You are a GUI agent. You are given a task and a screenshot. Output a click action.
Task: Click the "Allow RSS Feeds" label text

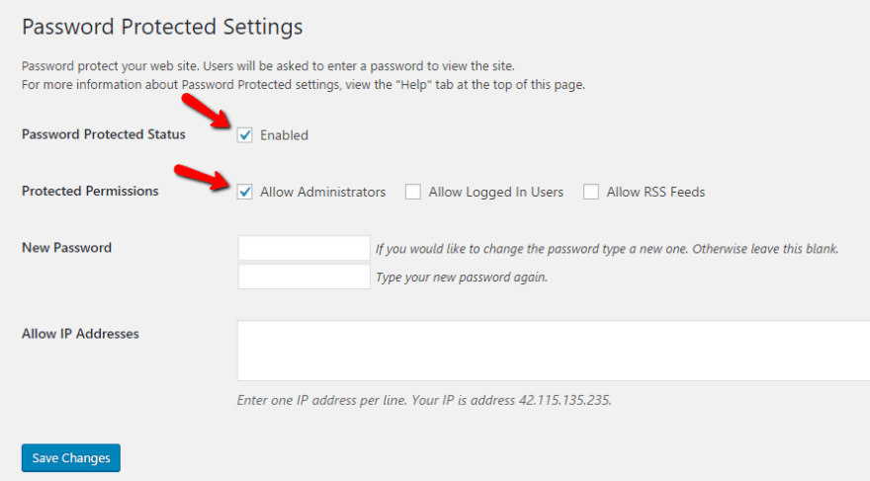pos(655,192)
